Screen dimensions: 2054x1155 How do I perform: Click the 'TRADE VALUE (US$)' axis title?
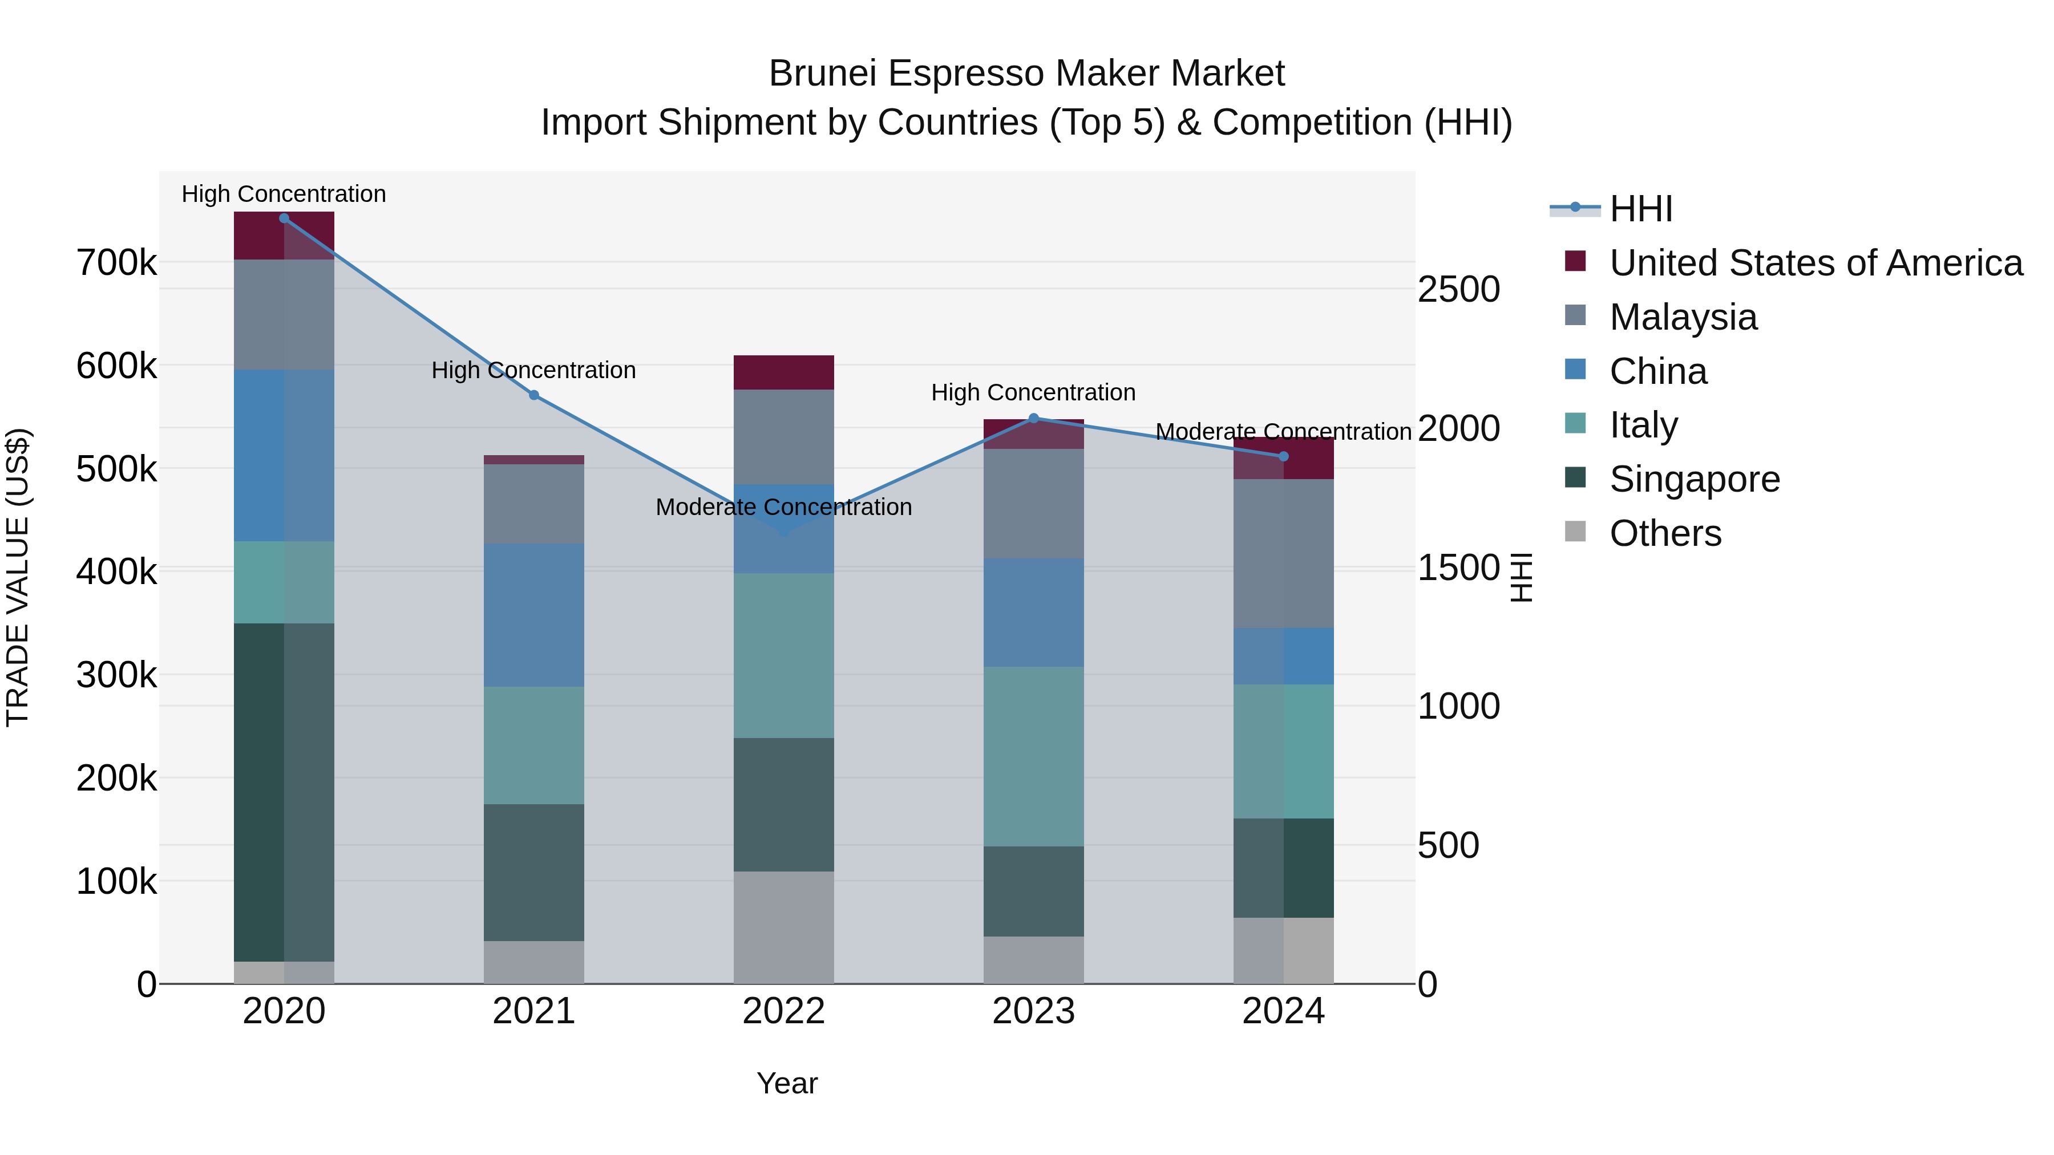18,577
